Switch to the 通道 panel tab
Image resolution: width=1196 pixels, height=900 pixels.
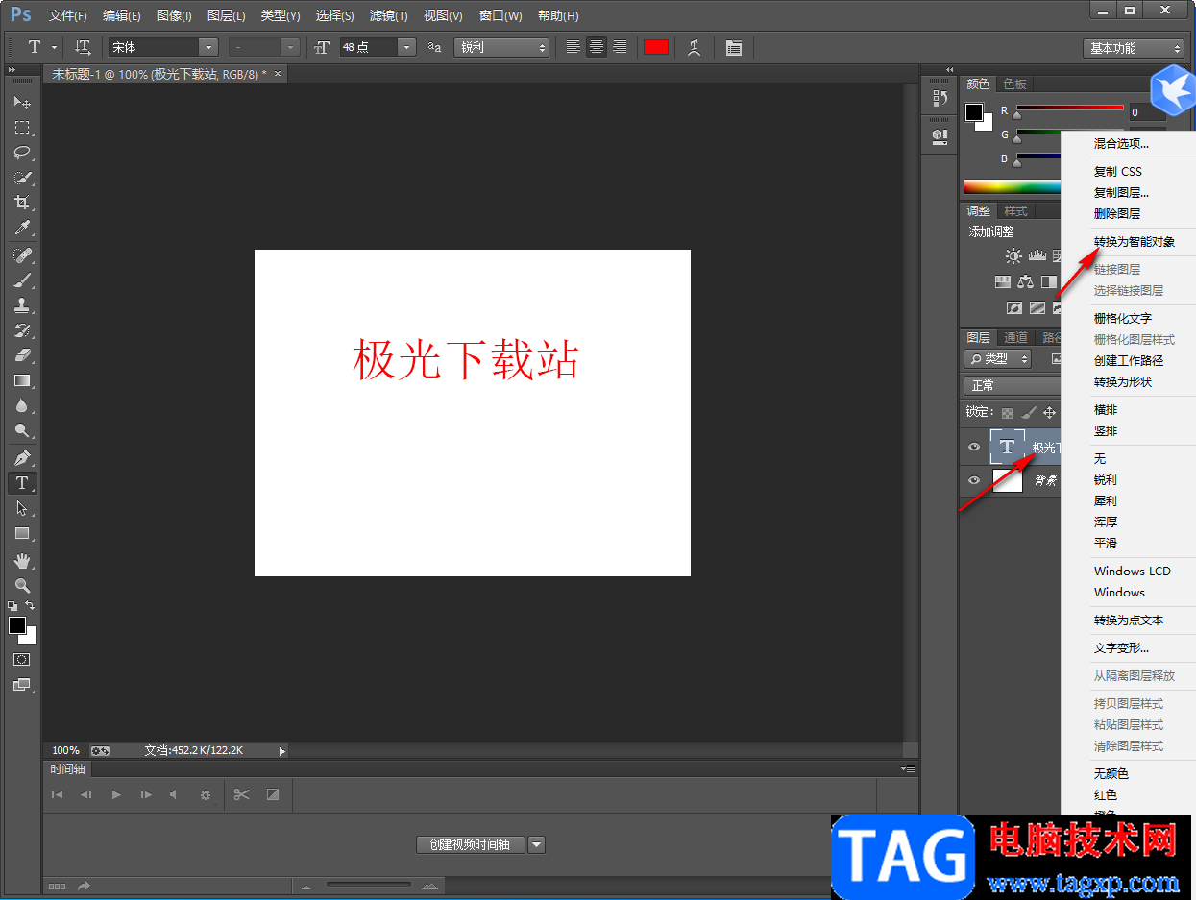(x=1015, y=337)
